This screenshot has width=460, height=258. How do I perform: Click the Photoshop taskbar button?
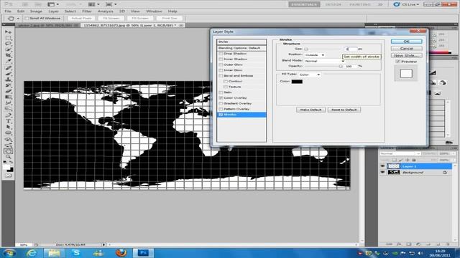coord(144,252)
